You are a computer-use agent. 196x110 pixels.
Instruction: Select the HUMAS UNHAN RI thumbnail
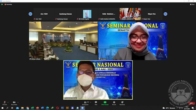point(130,14)
